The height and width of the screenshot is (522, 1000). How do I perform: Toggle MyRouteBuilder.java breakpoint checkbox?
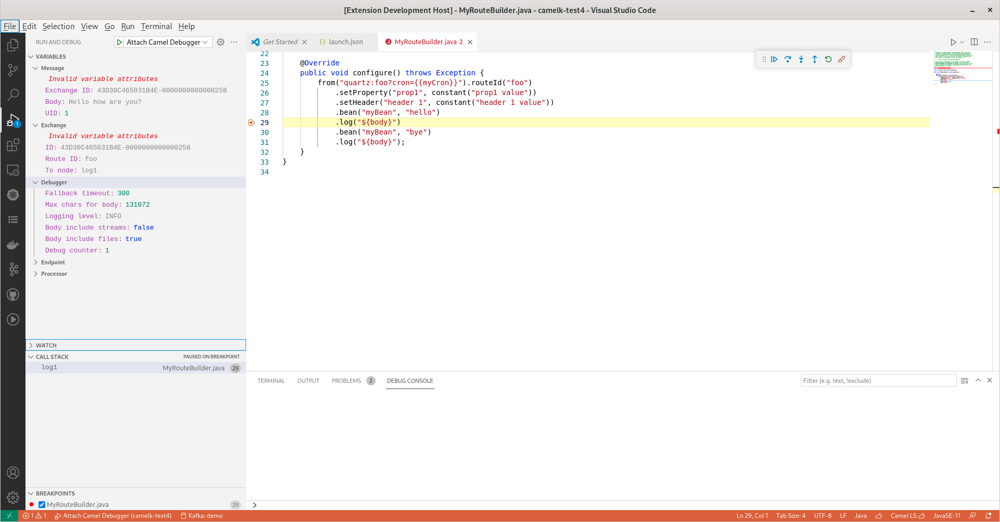coord(42,504)
